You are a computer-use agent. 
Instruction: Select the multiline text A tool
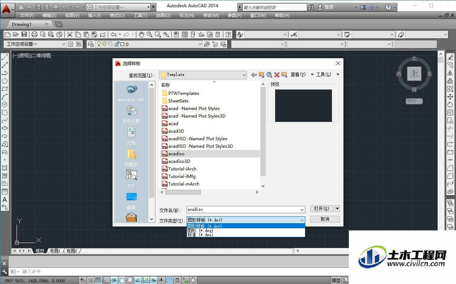5,200
